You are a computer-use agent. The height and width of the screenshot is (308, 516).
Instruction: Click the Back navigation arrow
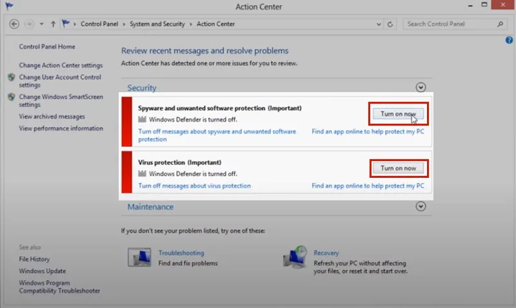tap(14, 24)
